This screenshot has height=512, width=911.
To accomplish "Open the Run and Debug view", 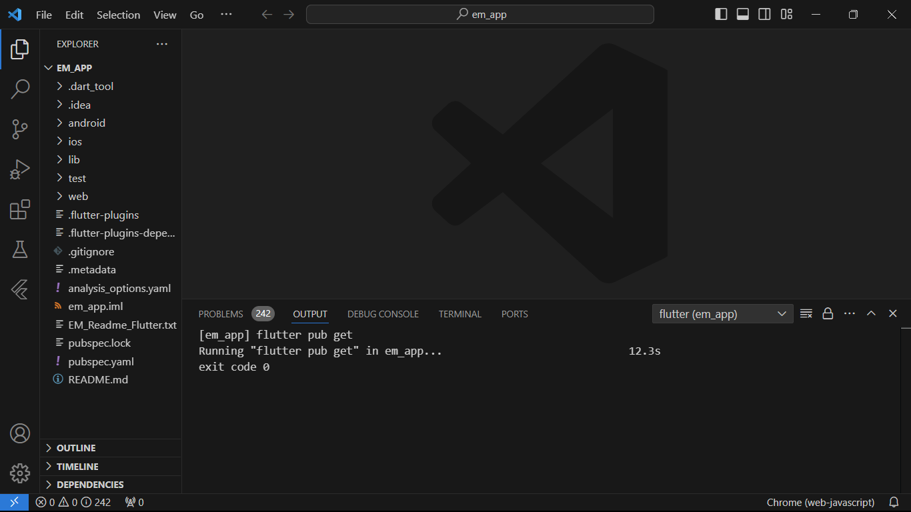I will (x=20, y=170).
